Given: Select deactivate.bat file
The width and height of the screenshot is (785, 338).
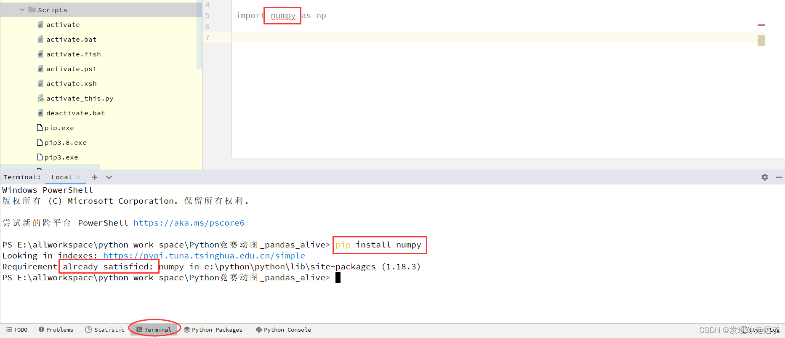Looking at the screenshot, I should click(75, 113).
